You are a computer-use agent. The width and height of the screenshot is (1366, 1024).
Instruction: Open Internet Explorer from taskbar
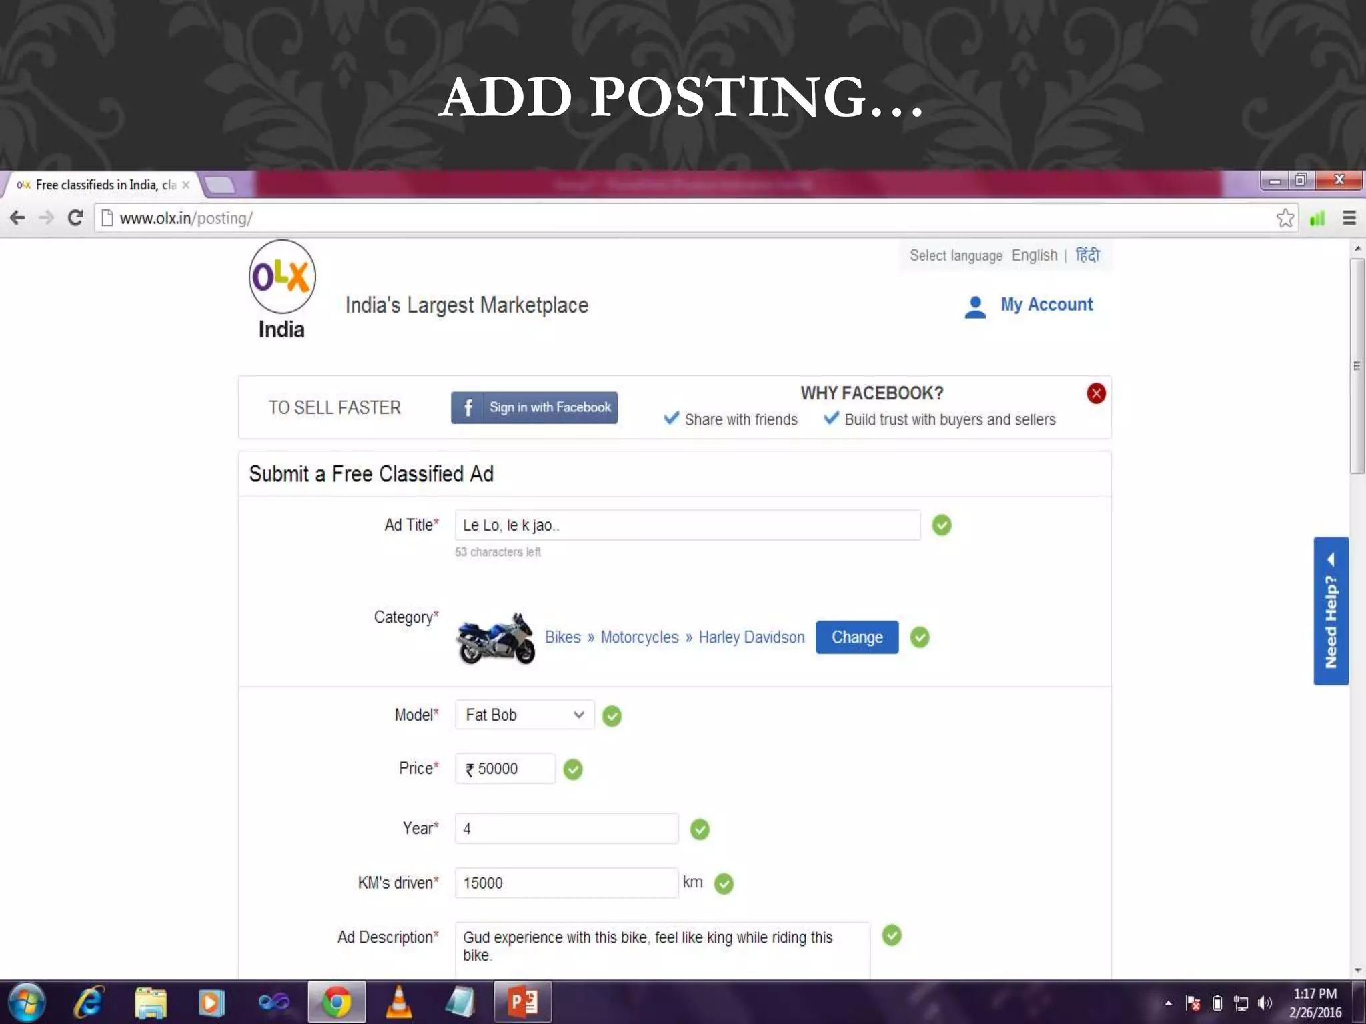89,1002
